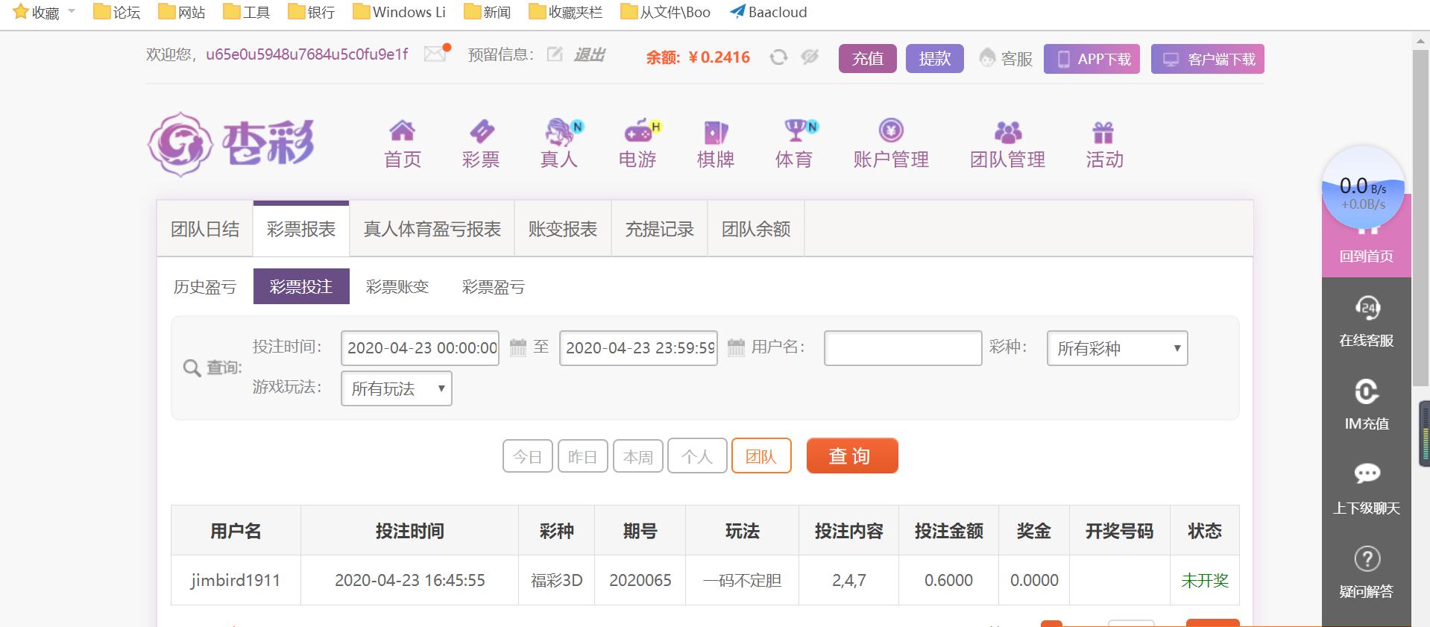Select 团队 scope filter

pos(761,456)
